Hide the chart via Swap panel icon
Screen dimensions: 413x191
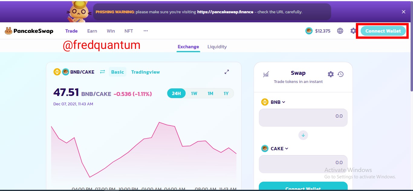[x=266, y=74]
